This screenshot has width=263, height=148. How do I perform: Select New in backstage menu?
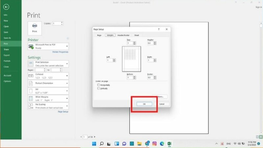click(x=6, y=21)
